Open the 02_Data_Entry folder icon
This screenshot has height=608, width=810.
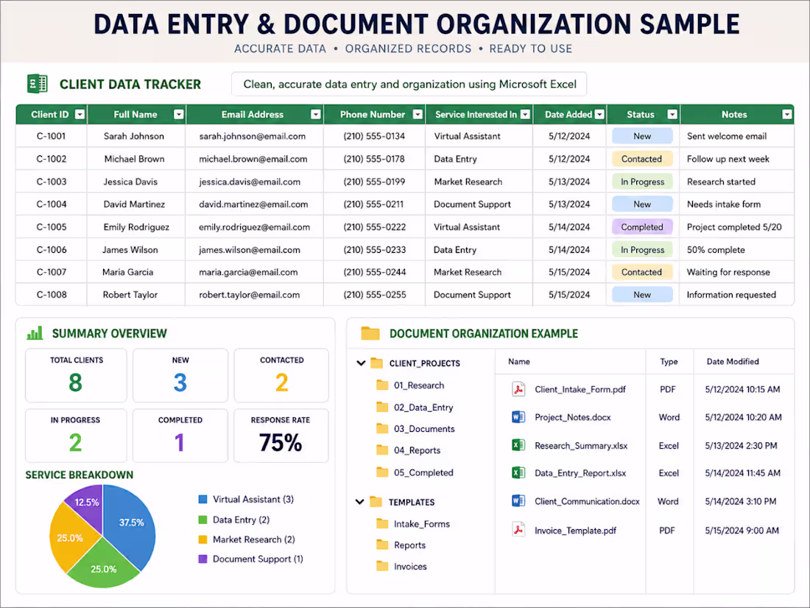point(382,408)
